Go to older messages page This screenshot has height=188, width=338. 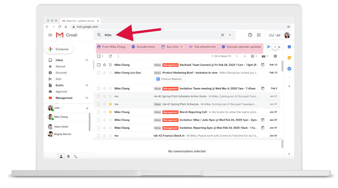tap(244, 56)
